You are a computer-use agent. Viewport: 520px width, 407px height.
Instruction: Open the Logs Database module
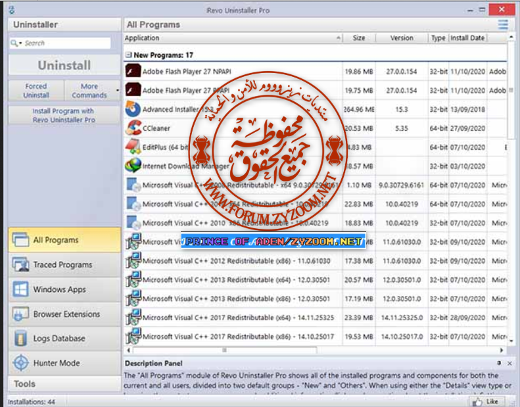click(64, 339)
